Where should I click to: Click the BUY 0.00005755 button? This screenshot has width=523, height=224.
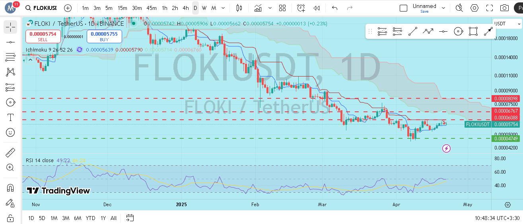point(104,37)
